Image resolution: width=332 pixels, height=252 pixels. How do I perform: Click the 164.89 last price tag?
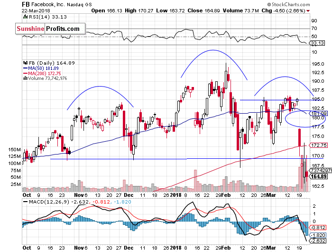pos(318,176)
